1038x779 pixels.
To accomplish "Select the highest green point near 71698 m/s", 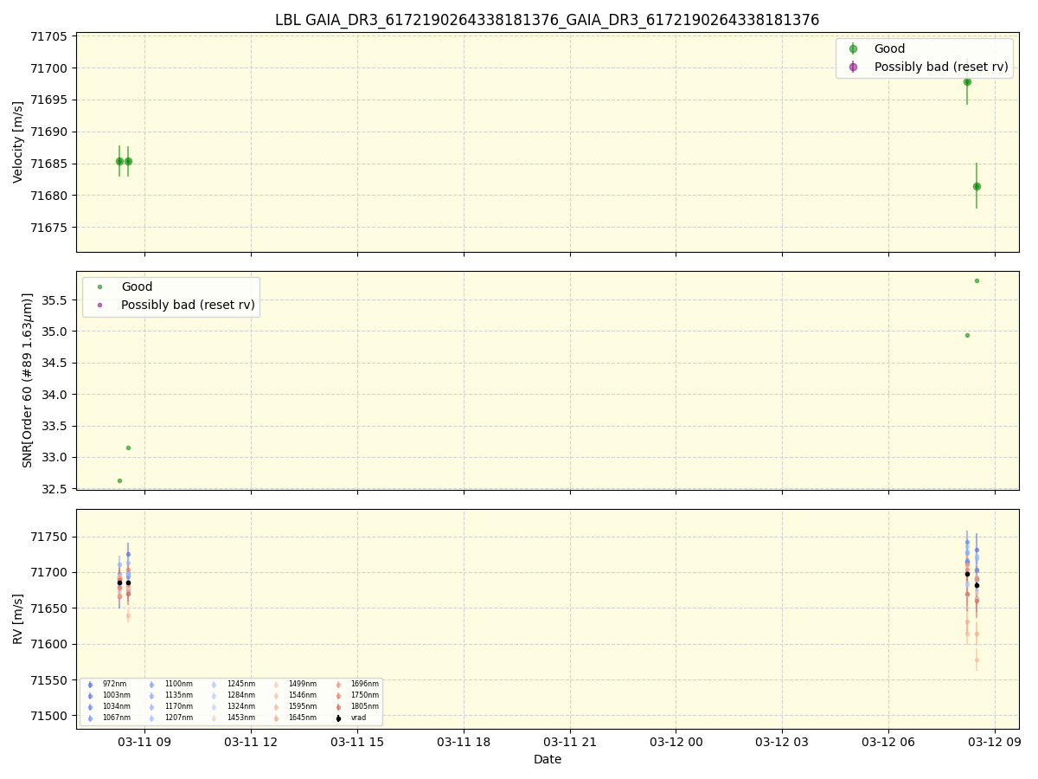I will pos(967,82).
